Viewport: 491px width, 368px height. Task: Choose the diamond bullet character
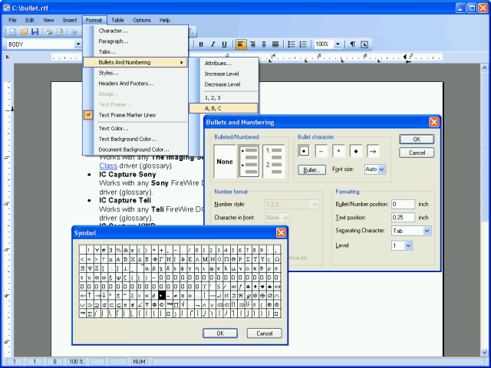pyautogui.click(x=356, y=151)
